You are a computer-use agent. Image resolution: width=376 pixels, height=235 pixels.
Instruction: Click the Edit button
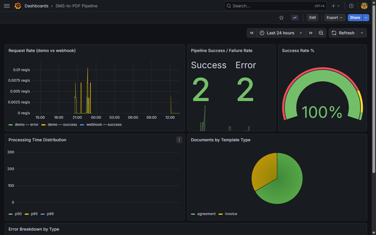(312, 18)
